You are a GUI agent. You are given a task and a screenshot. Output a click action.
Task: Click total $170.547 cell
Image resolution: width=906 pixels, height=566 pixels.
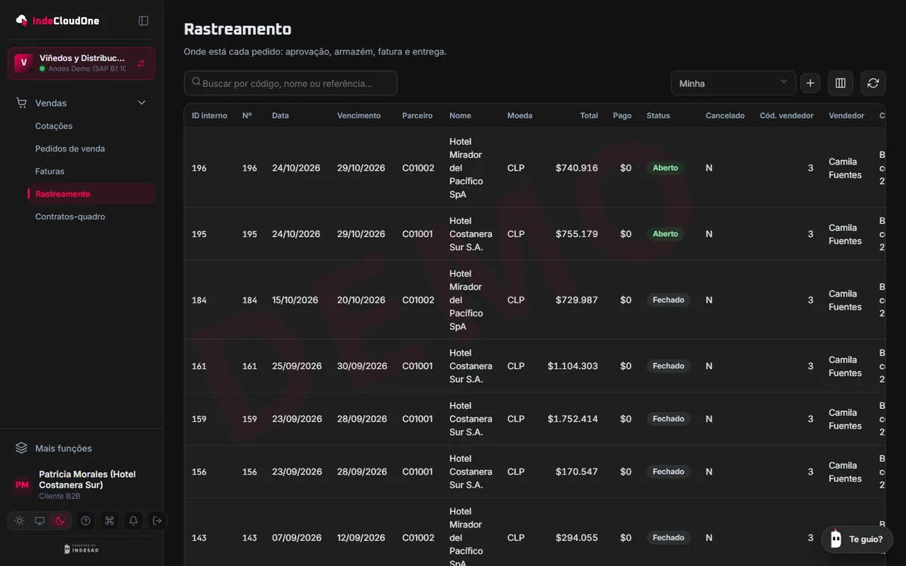tap(577, 472)
